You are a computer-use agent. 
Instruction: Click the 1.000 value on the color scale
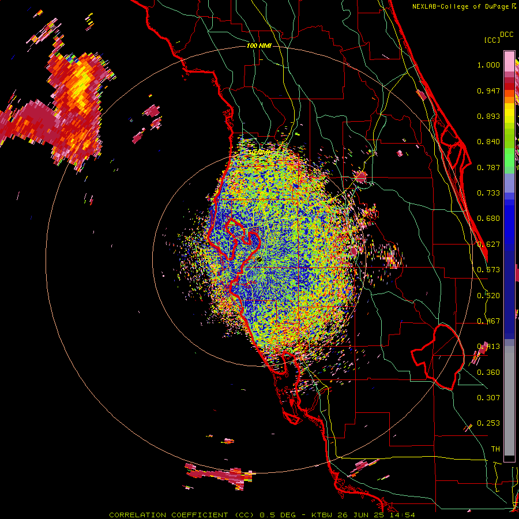488,65
